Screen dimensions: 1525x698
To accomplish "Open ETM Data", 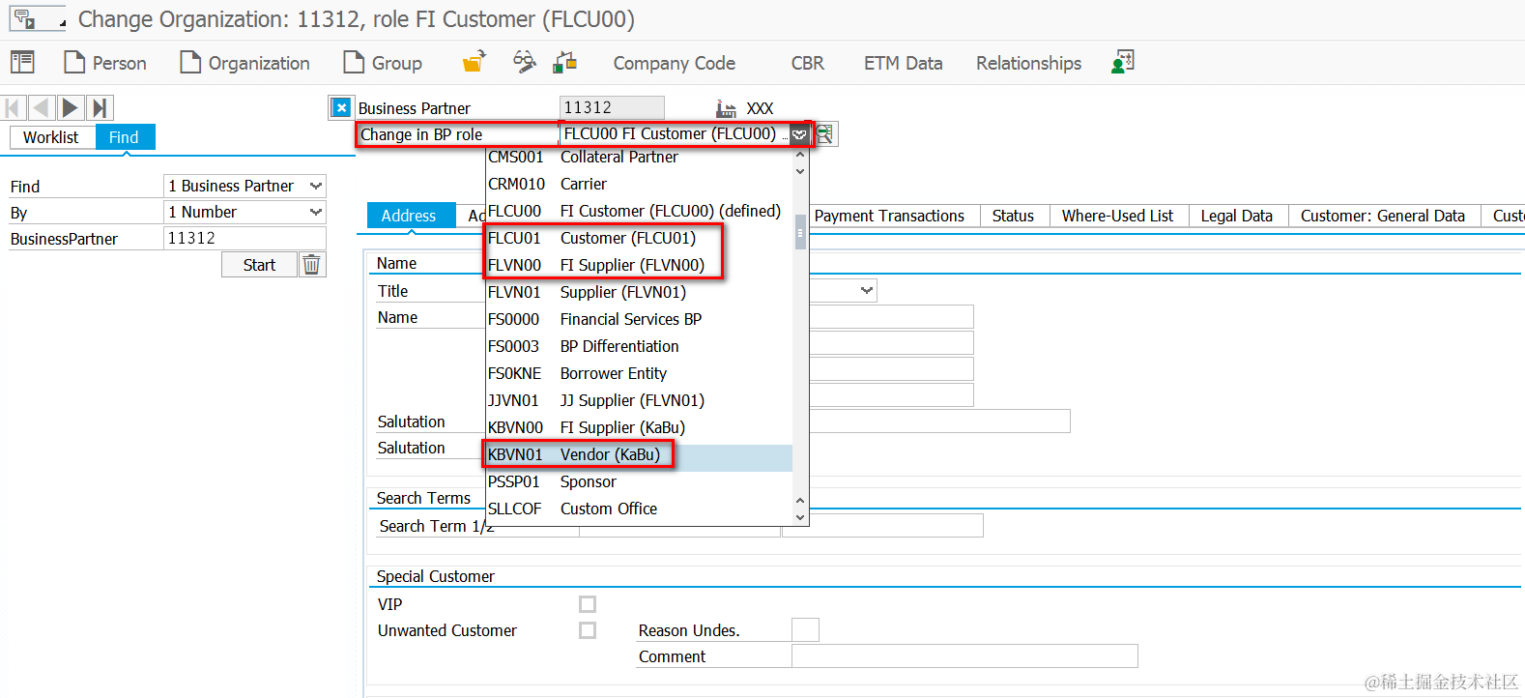I will tap(904, 63).
